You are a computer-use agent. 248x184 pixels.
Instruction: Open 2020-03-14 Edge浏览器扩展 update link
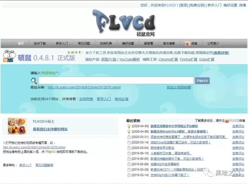coord(181,143)
